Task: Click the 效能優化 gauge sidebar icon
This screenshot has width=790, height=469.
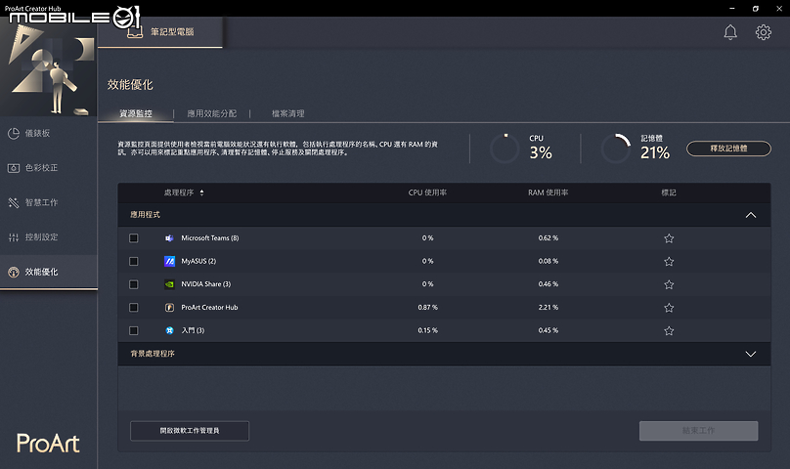Action: tap(14, 272)
